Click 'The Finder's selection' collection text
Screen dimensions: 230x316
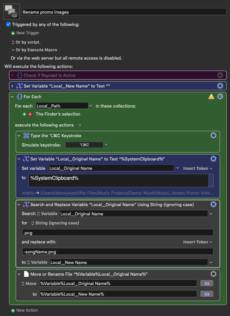(58, 114)
